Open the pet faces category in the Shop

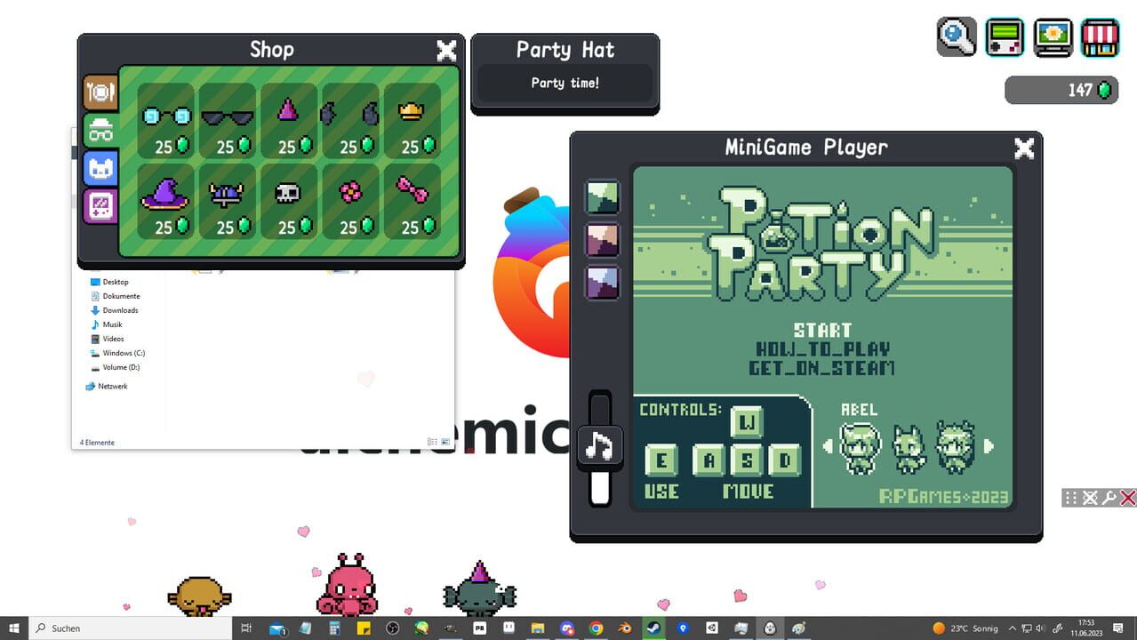click(x=100, y=167)
